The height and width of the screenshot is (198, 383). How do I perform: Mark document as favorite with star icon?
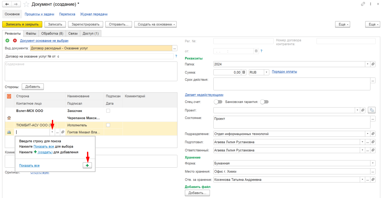click(26, 4)
